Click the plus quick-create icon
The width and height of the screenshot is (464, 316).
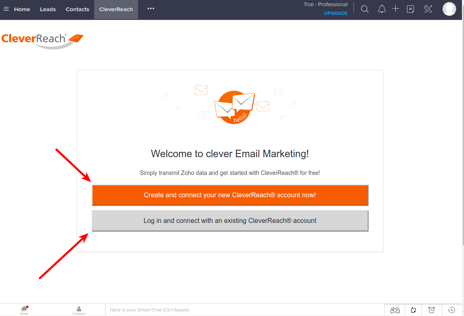[396, 9]
